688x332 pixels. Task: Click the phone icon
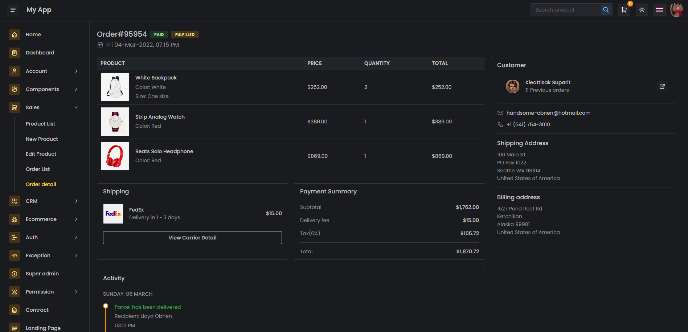pos(500,124)
